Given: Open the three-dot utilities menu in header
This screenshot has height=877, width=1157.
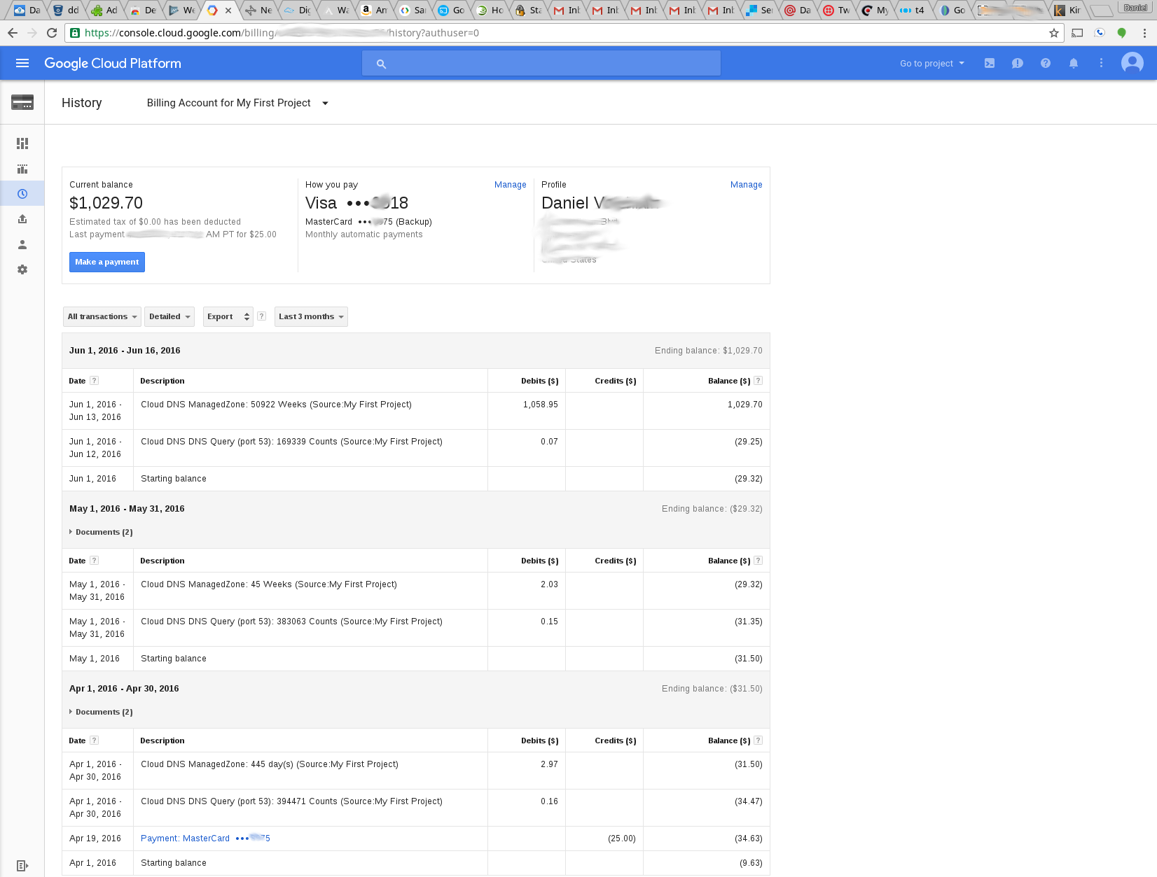Looking at the screenshot, I should click(1102, 63).
